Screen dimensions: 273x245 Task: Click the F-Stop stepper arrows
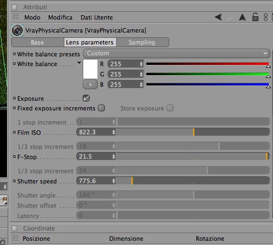114,156
